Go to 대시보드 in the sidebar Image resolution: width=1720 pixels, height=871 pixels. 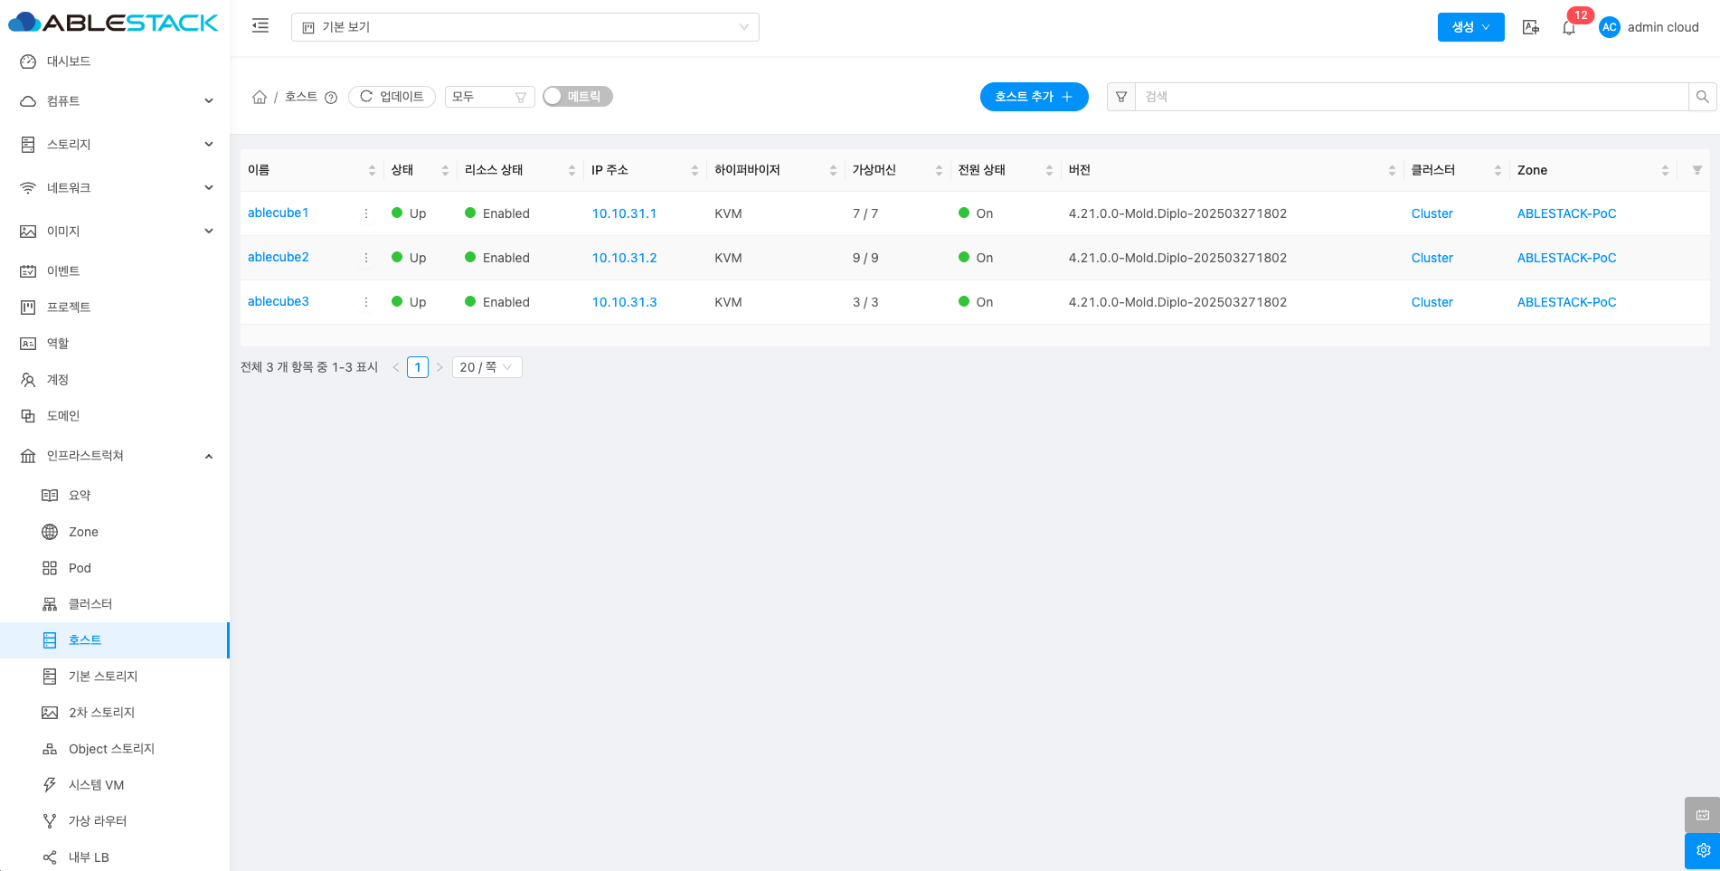pos(69,62)
